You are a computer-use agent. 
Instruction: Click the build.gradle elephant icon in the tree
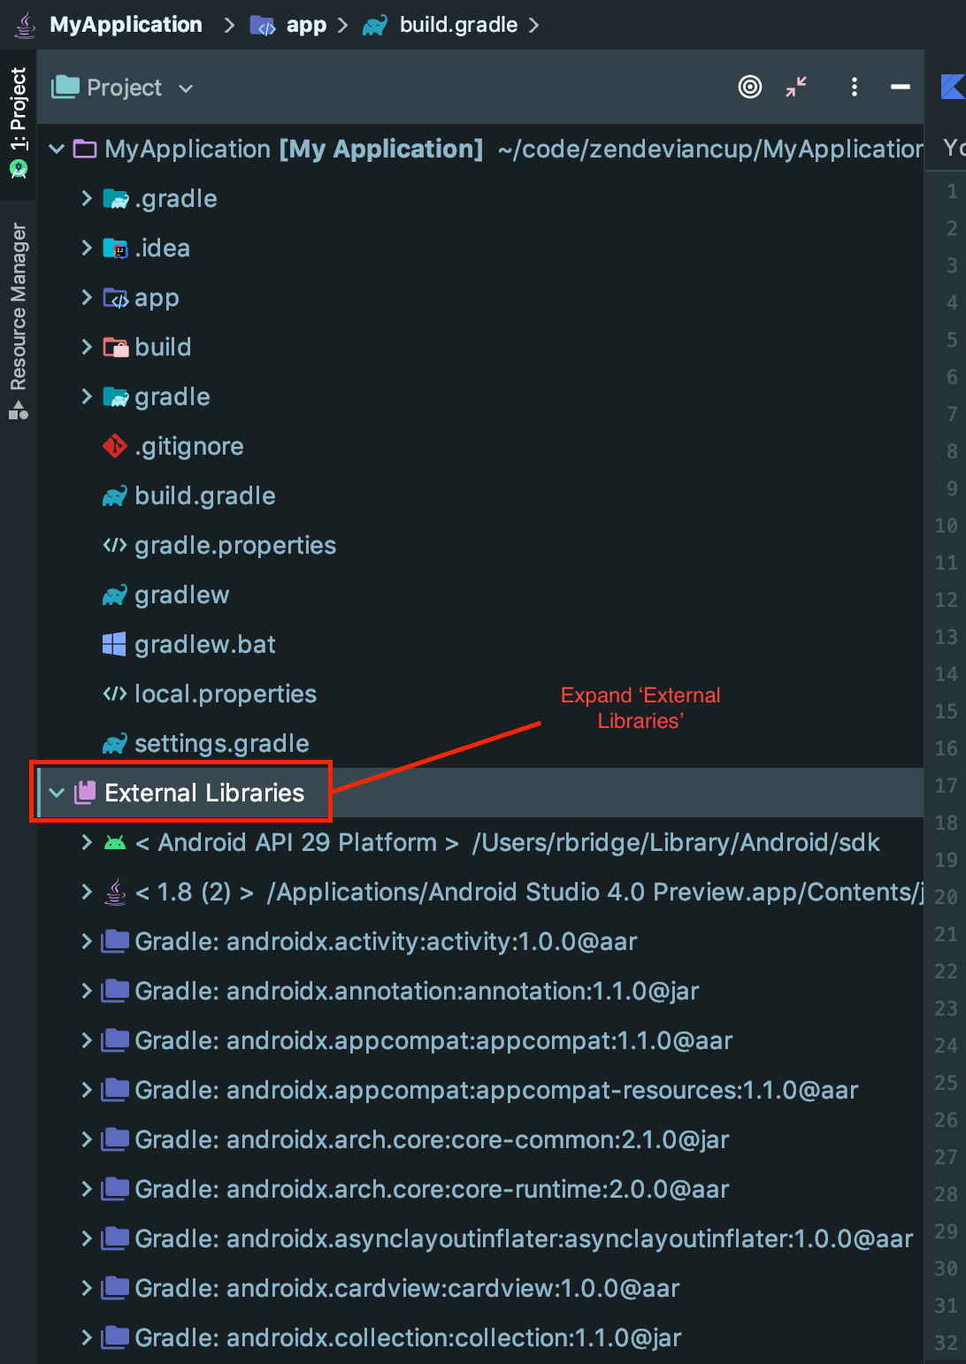[x=115, y=495]
